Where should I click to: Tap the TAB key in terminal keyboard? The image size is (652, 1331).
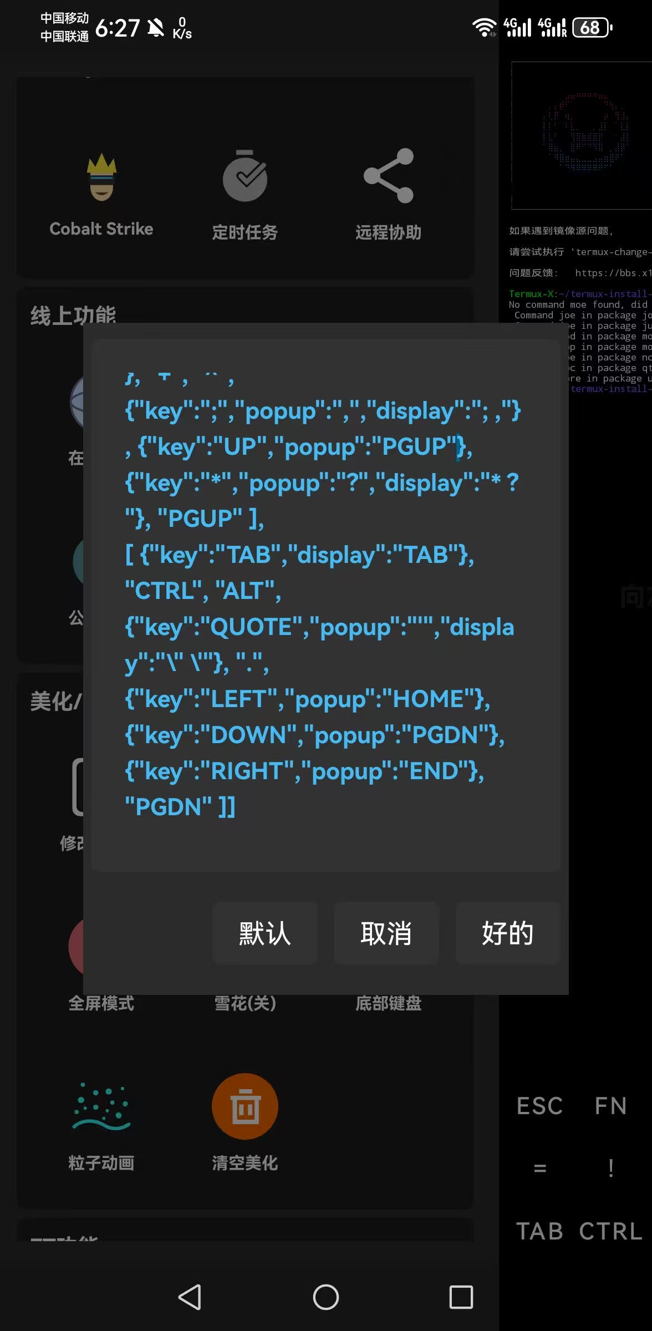coord(540,1231)
